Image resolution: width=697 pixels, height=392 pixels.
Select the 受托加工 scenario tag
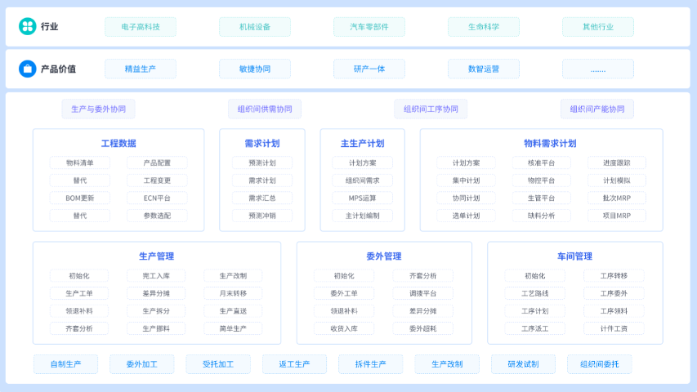point(218,364)
